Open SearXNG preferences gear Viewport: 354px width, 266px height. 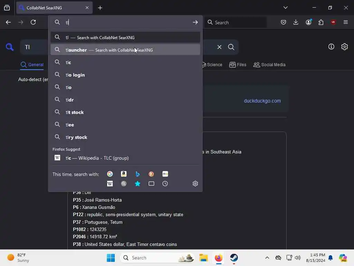coord(345,47)
